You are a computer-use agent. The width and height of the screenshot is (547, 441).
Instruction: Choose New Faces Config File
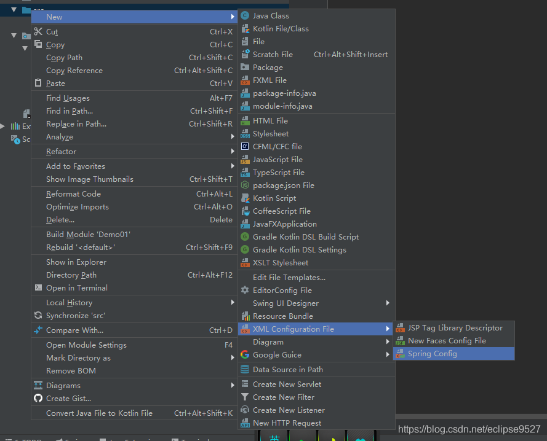click(453, 341)
